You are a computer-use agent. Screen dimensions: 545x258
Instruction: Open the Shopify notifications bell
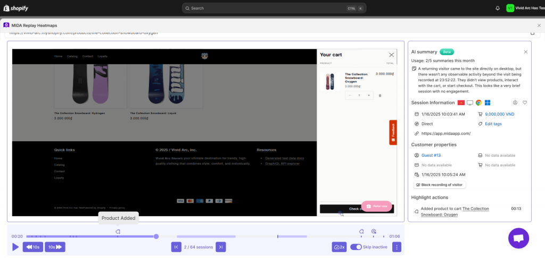[498, 8]
